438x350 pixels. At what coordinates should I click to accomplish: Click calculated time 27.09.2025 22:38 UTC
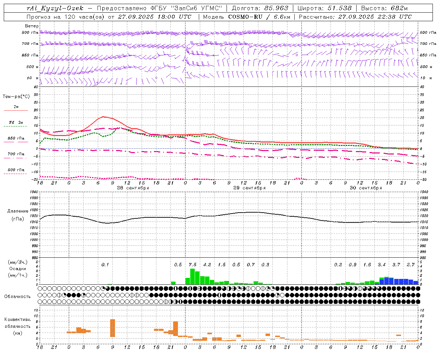[x=375, y=17]
